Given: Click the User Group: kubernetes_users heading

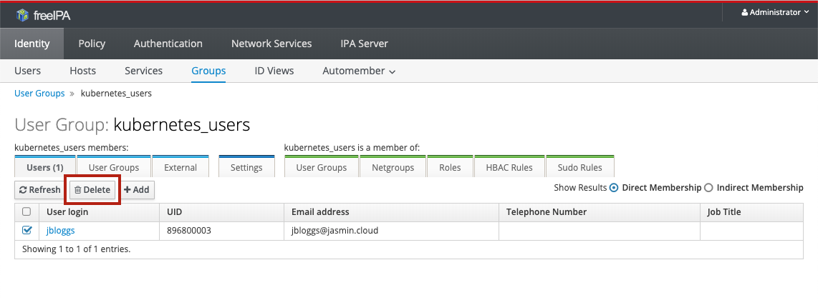Looking at the screenshot, I should [x=133, y=125].
